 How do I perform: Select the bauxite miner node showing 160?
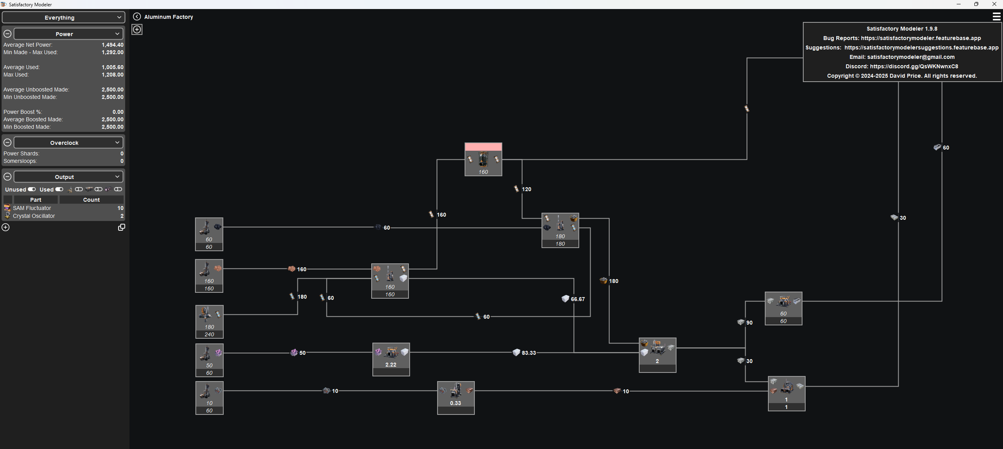[209, 276]
